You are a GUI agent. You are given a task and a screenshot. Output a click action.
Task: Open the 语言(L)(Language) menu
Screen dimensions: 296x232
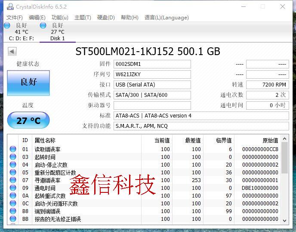point(166,18)
